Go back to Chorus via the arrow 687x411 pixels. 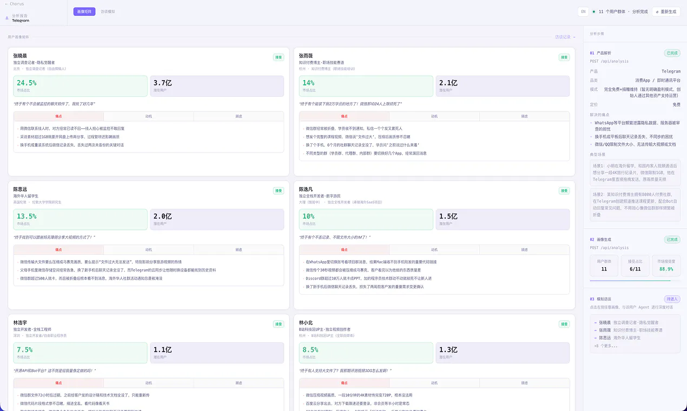coord(14,4)
